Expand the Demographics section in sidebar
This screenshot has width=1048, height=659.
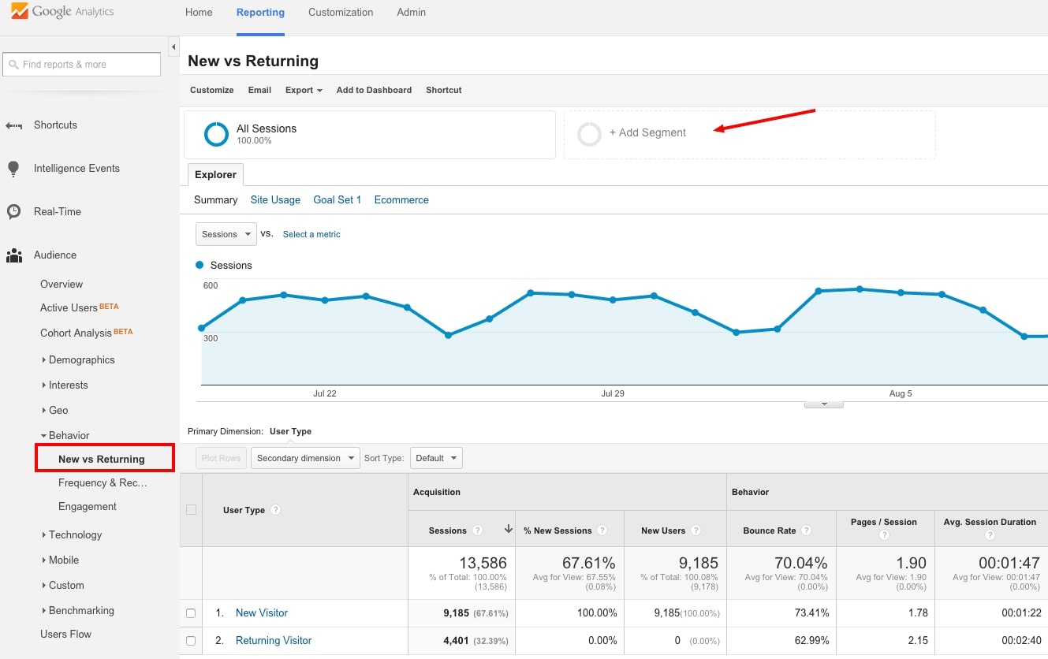78,360
